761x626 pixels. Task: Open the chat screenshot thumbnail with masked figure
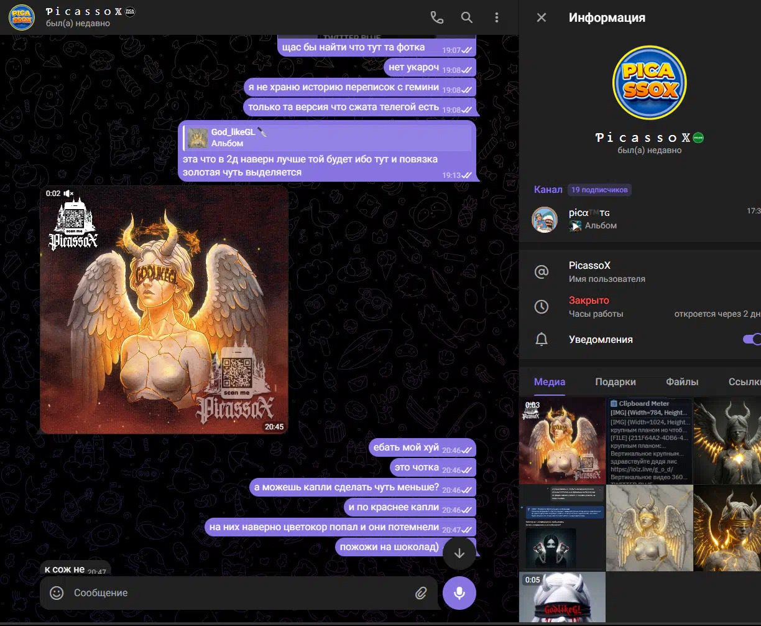(x=562, y=528)
